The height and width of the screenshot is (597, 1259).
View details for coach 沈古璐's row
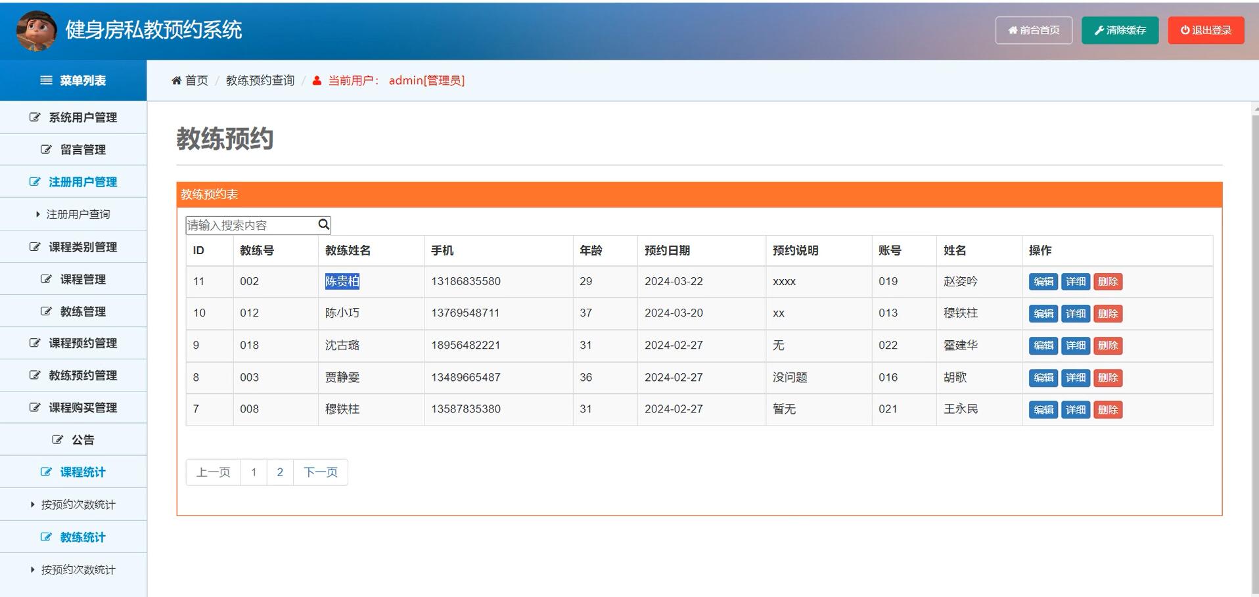point(1076,345)
